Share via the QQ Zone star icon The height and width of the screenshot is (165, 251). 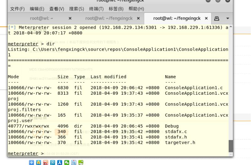pos(39,162)
